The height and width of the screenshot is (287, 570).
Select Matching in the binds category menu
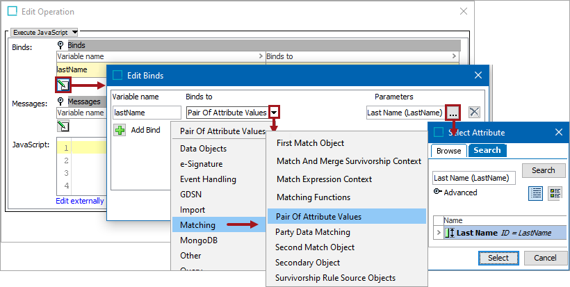[199, 224]
